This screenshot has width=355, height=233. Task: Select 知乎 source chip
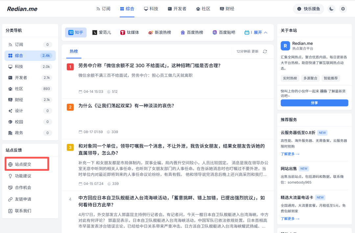pos(76,32)
